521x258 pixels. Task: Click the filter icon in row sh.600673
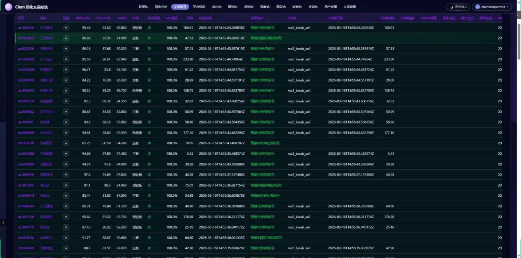coord(66,196)
